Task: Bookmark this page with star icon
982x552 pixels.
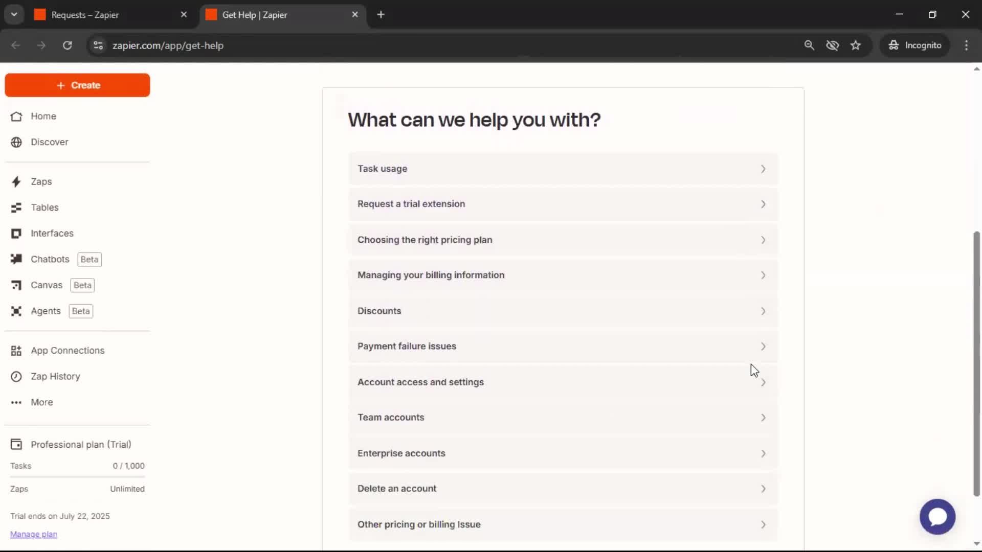Action: pyautogui.click(x=856, y=45)
